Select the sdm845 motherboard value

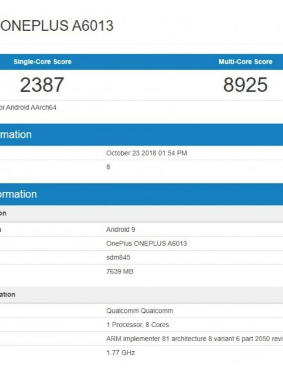click(x=118, y=258)
